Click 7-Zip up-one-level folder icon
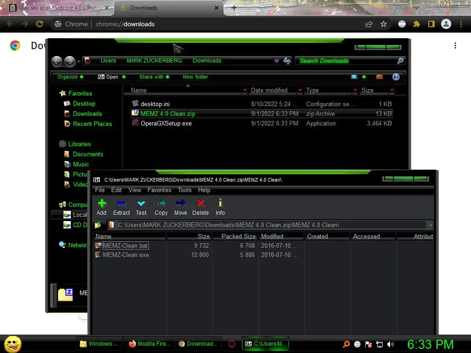 click(x=98, y=225)
